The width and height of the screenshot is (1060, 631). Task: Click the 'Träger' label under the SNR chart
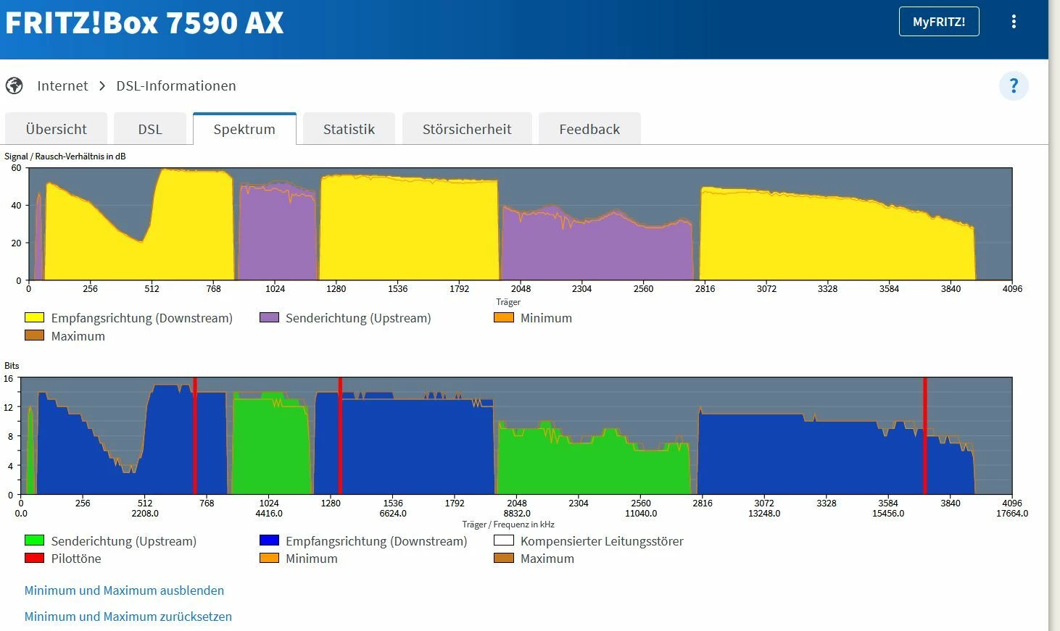tap(508, 302)
